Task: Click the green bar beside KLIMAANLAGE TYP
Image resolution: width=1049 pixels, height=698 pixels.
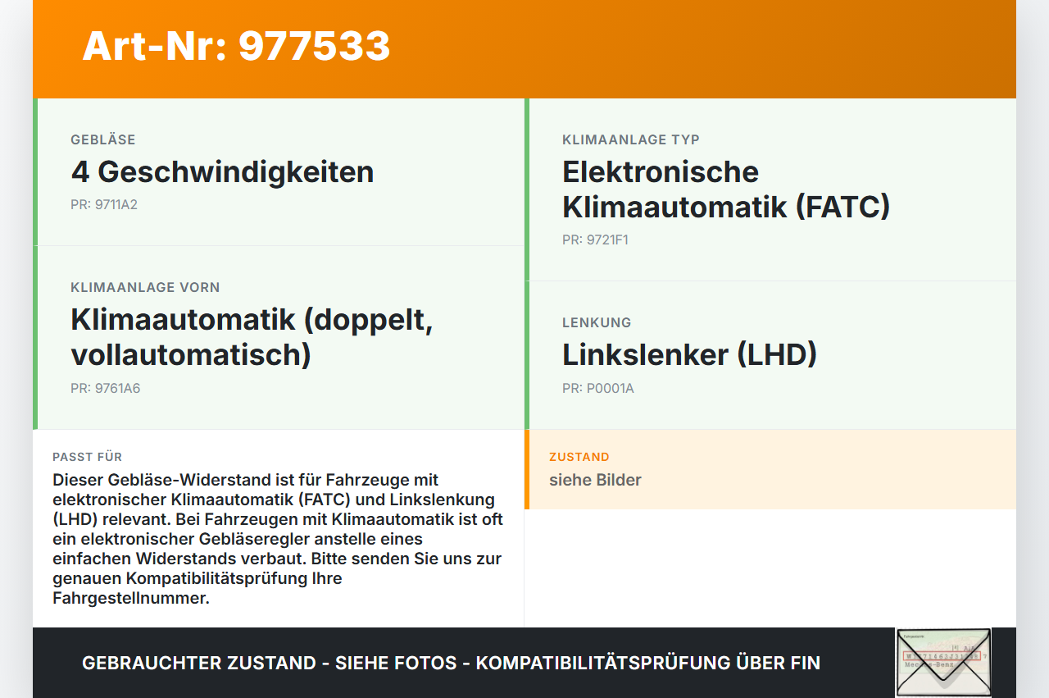Action: (527, 189)
